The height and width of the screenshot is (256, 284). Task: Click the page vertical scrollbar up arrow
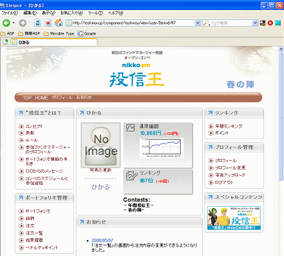[281, 49]
